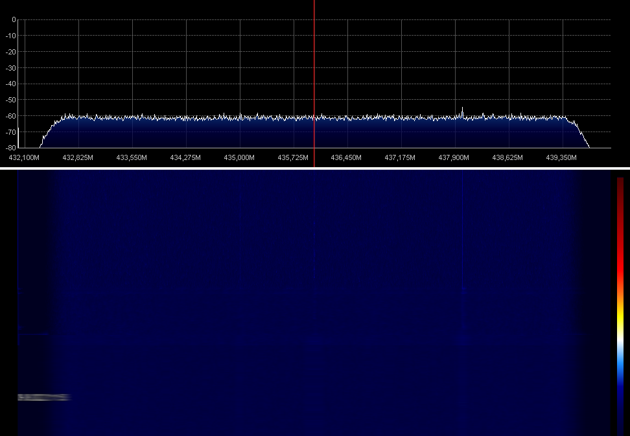Viewport: 630px width, 436px height.
Task: Click the white splitter between spectrum and waterfall
Action: point(315,168)
